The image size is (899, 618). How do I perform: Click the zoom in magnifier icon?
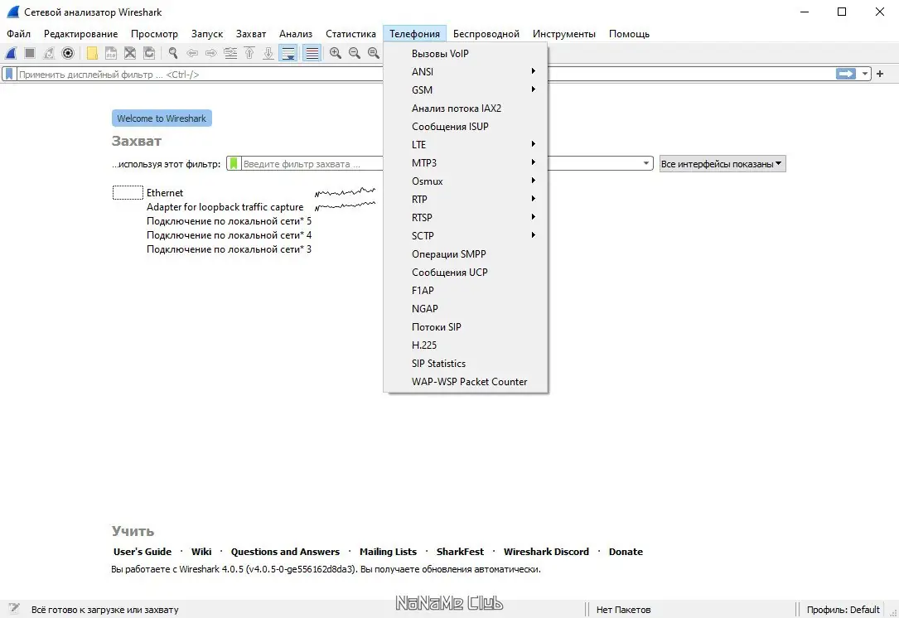point(336,53)
